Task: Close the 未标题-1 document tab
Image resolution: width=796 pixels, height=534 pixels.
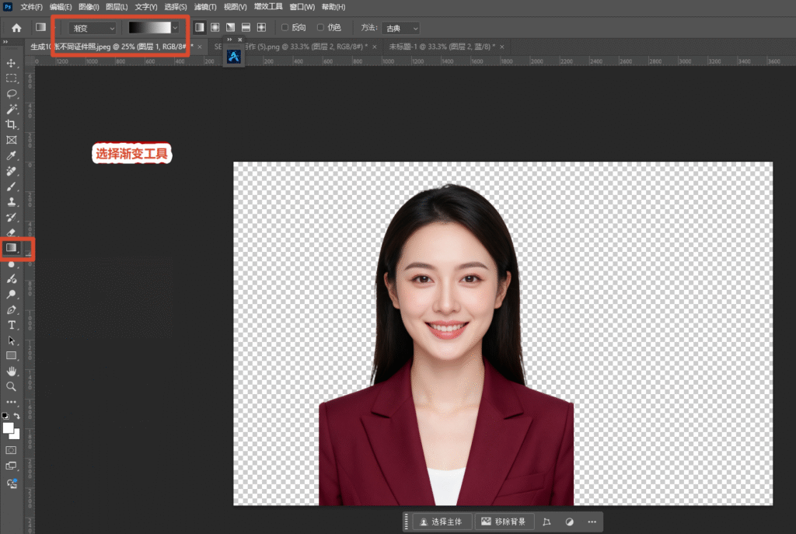Action: click(x=502, y=47)
